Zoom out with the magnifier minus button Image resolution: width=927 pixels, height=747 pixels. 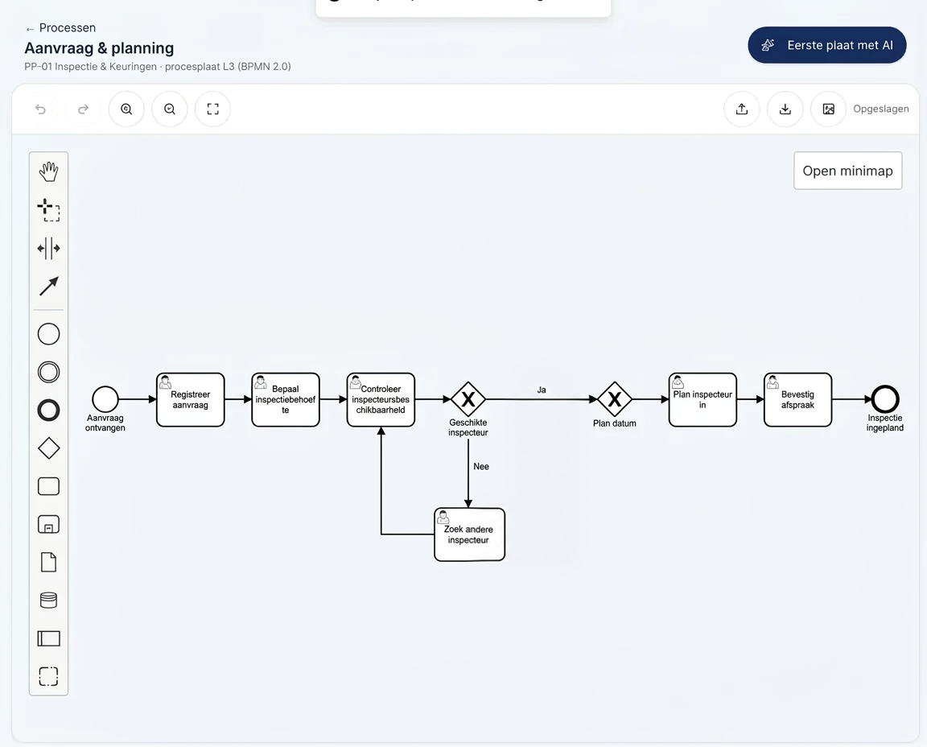170,109
